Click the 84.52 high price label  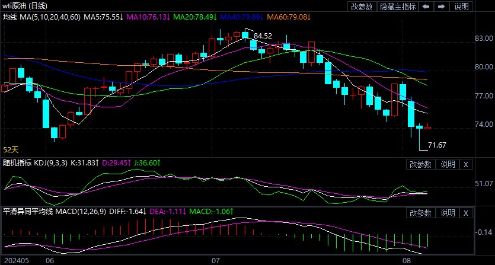pyautogui.click(x=263, y=36)
